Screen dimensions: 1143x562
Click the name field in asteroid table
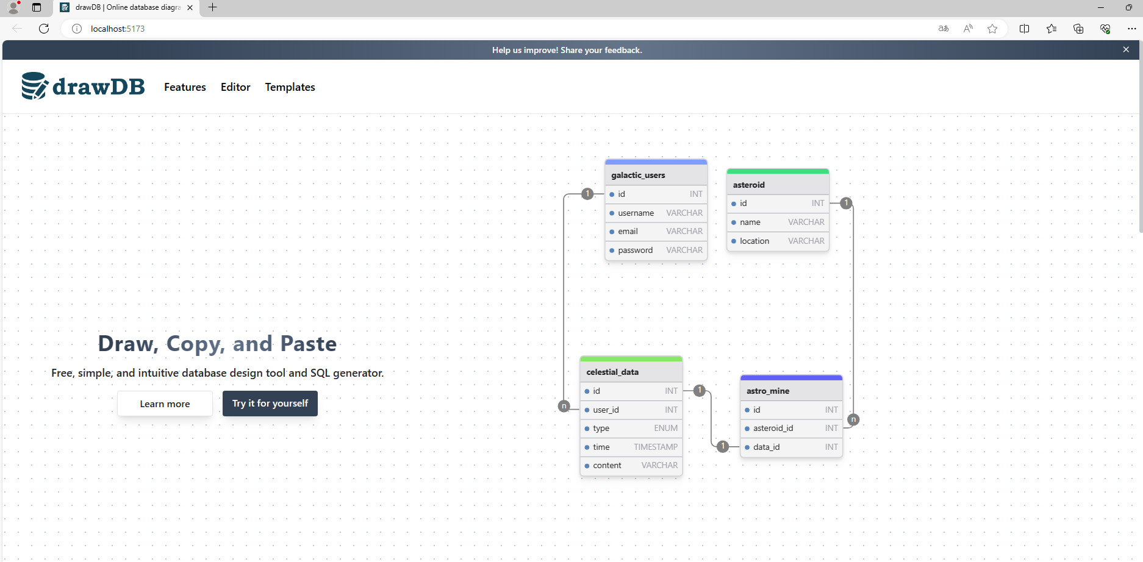778,222
